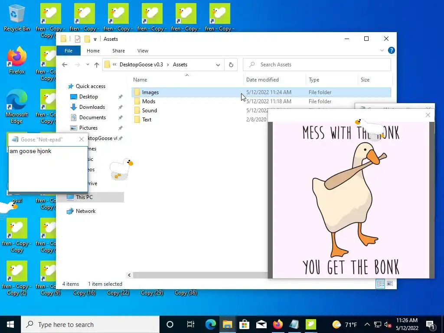Open weather widget showing 71°F
This screenshot has width=444, height=333.
click(344, 324)
